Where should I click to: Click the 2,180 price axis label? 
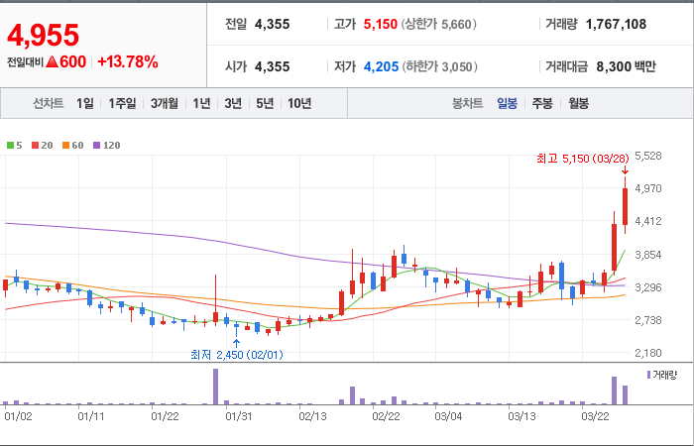(x=648, y=353)
